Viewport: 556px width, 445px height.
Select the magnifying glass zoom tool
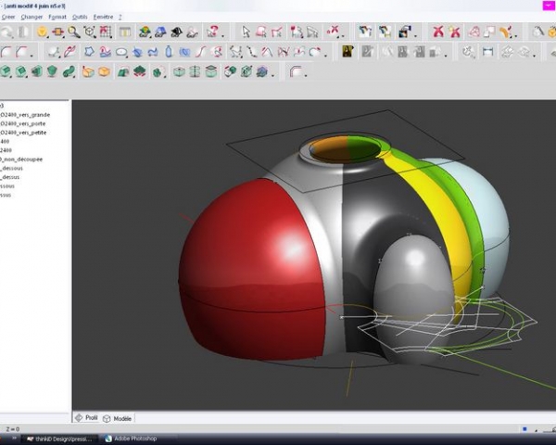74,32
